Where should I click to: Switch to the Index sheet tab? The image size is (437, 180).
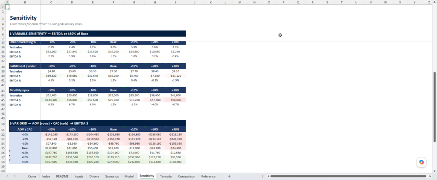pyautogui.click(x=46, y=177)
